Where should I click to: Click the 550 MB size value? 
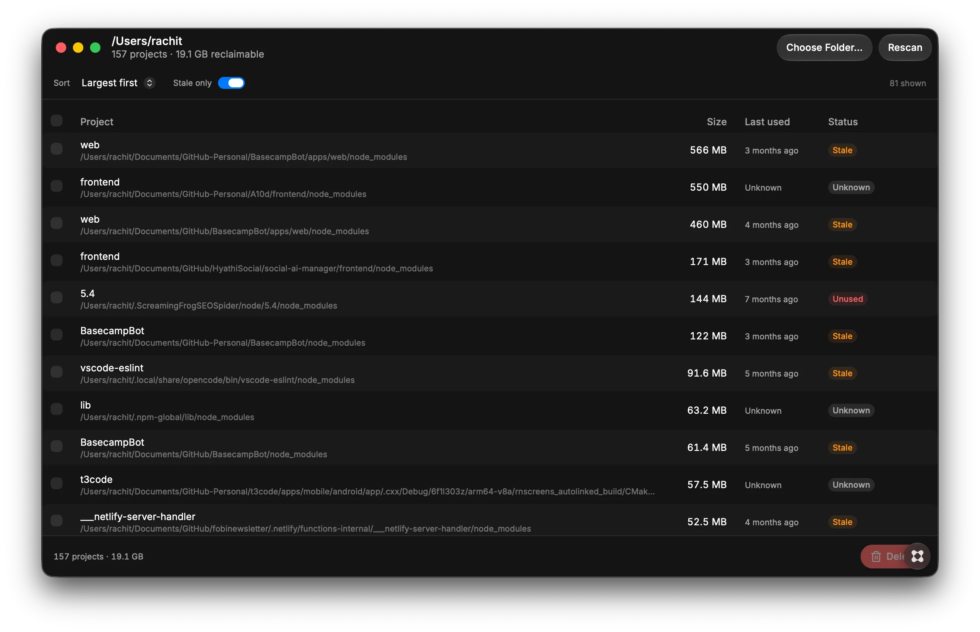708,187
